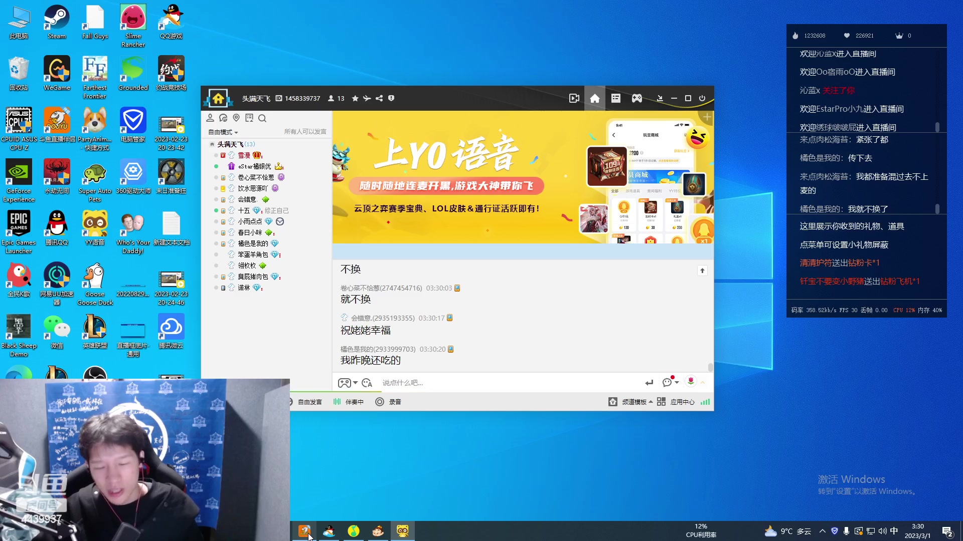
Task: Expand the arrow next to flower gift icon
Action: pos(703,383)
